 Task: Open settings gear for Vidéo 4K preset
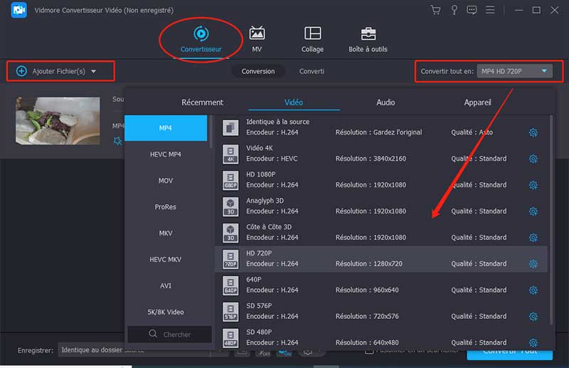click(x=533, y=159)
